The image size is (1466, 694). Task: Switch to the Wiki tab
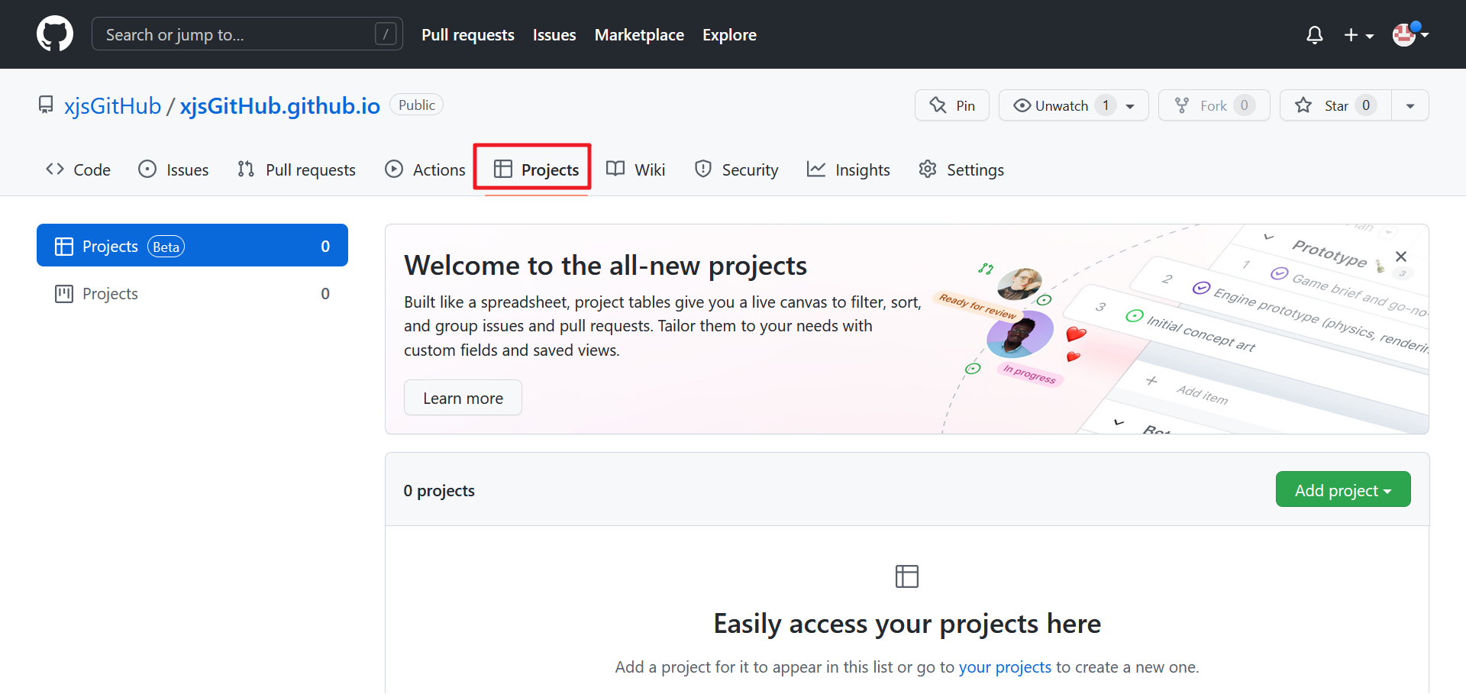(x=635, y=169)
